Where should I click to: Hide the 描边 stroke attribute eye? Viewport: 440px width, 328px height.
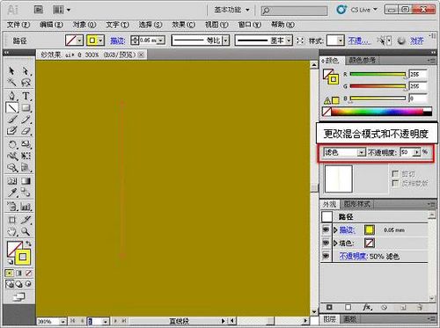(326, 230)
